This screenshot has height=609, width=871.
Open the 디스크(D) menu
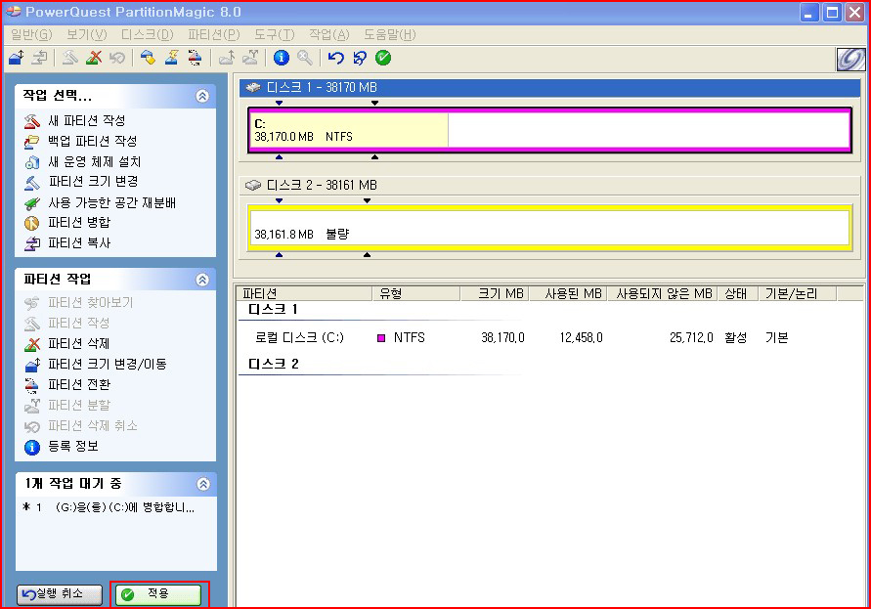(148, 34)
